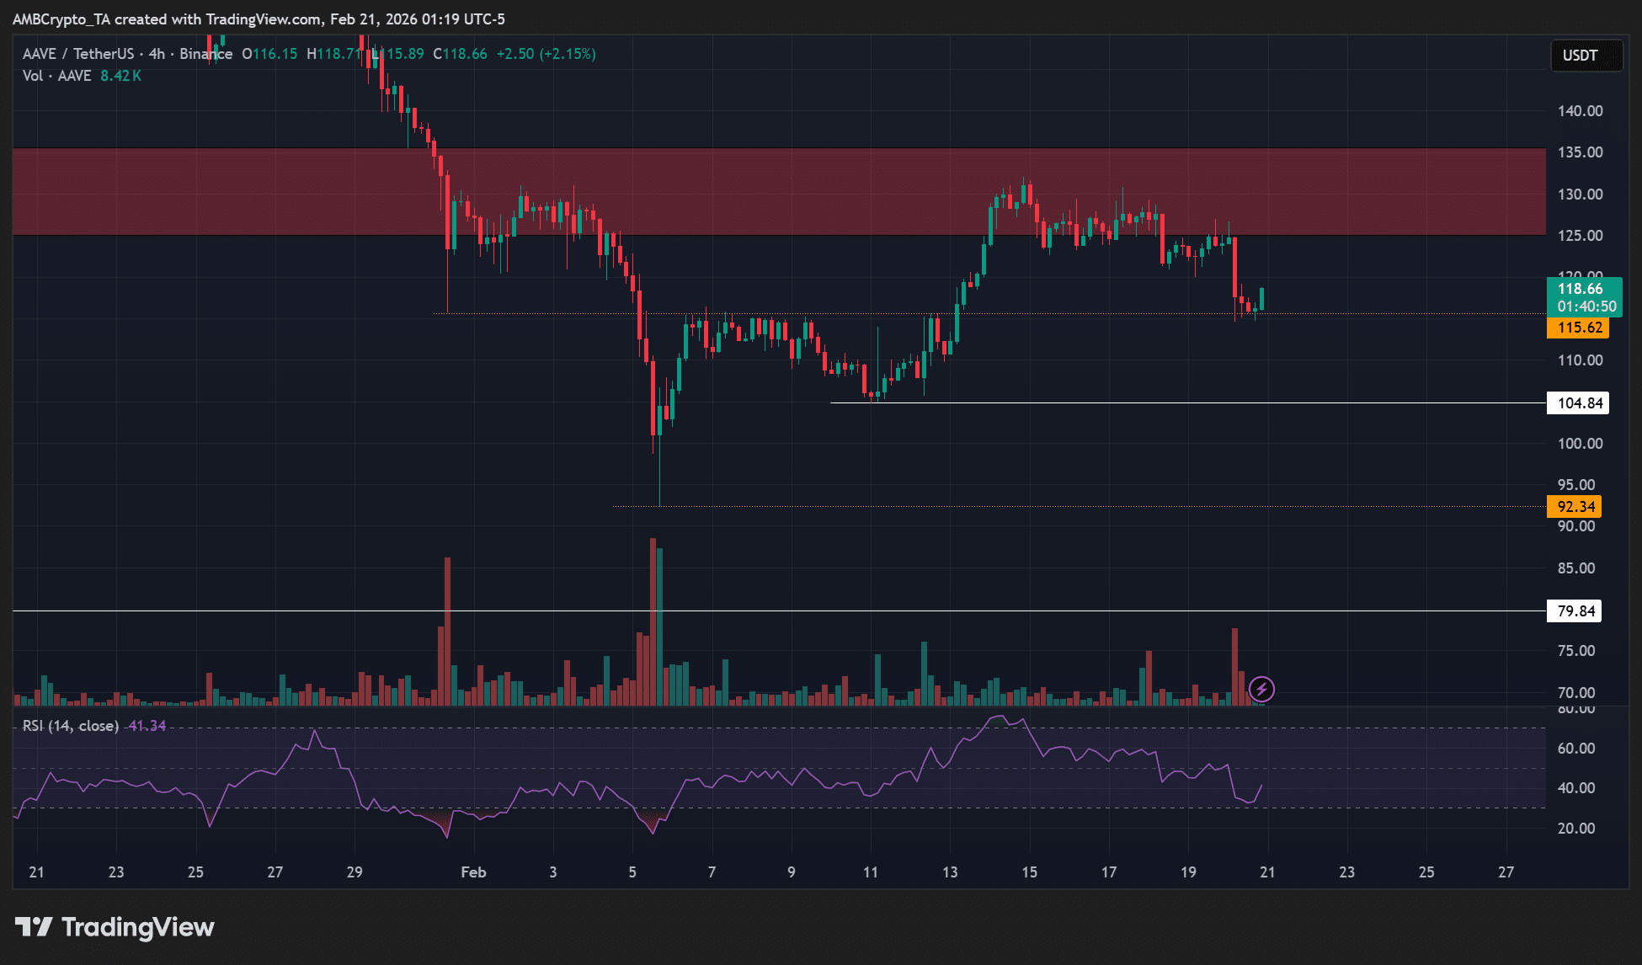Image resolution: width=1642 pixels, height=965 pixels.
Task: Click the purple lightning bolt icon
Action: coord(1261,690)
